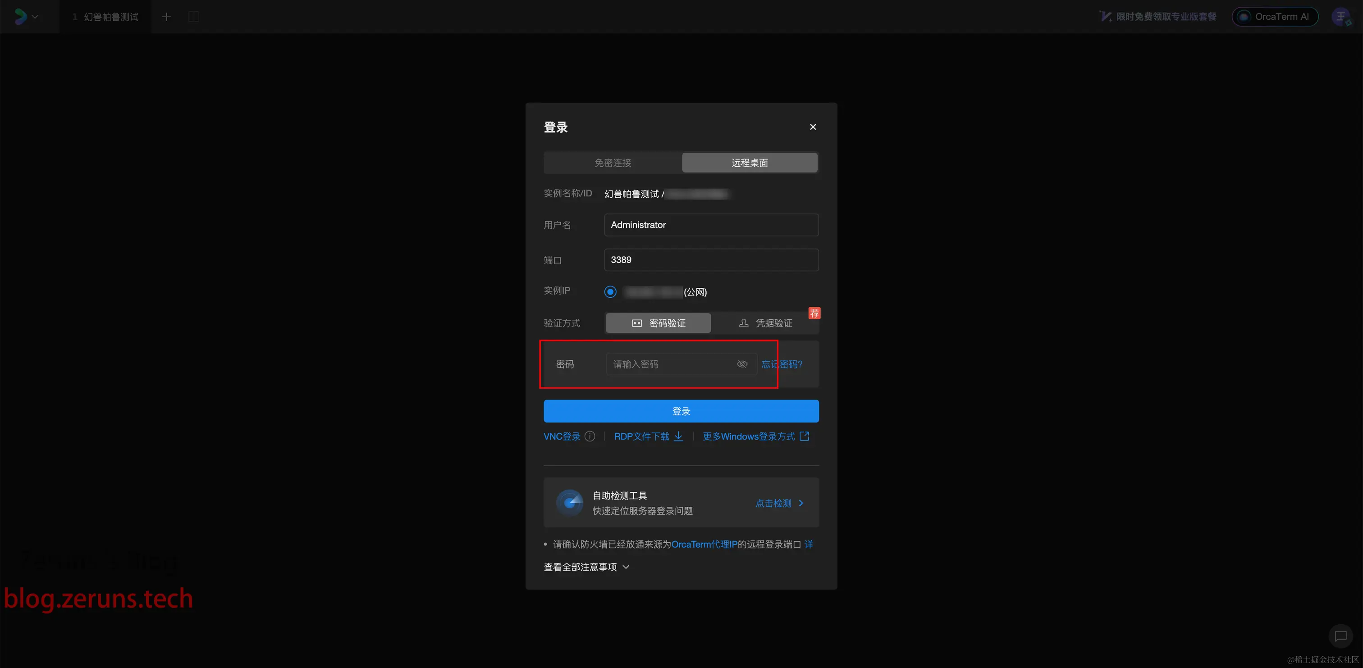Open the OrcaTerm logo dropdown menu
This screenshot has height=668, width=1363.
26,17
